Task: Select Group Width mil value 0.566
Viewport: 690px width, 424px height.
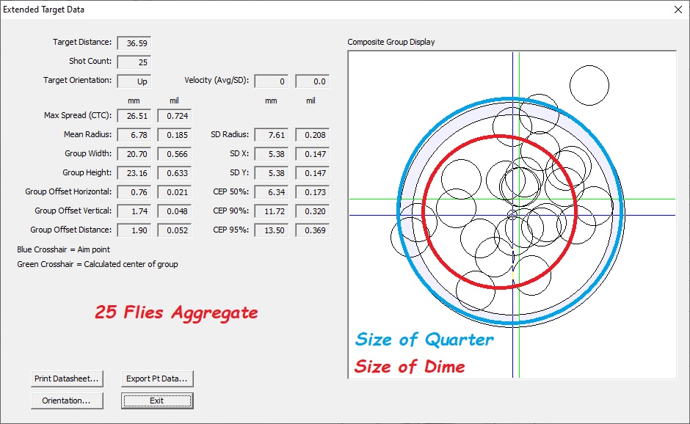Action: click(x=175, y=154)
